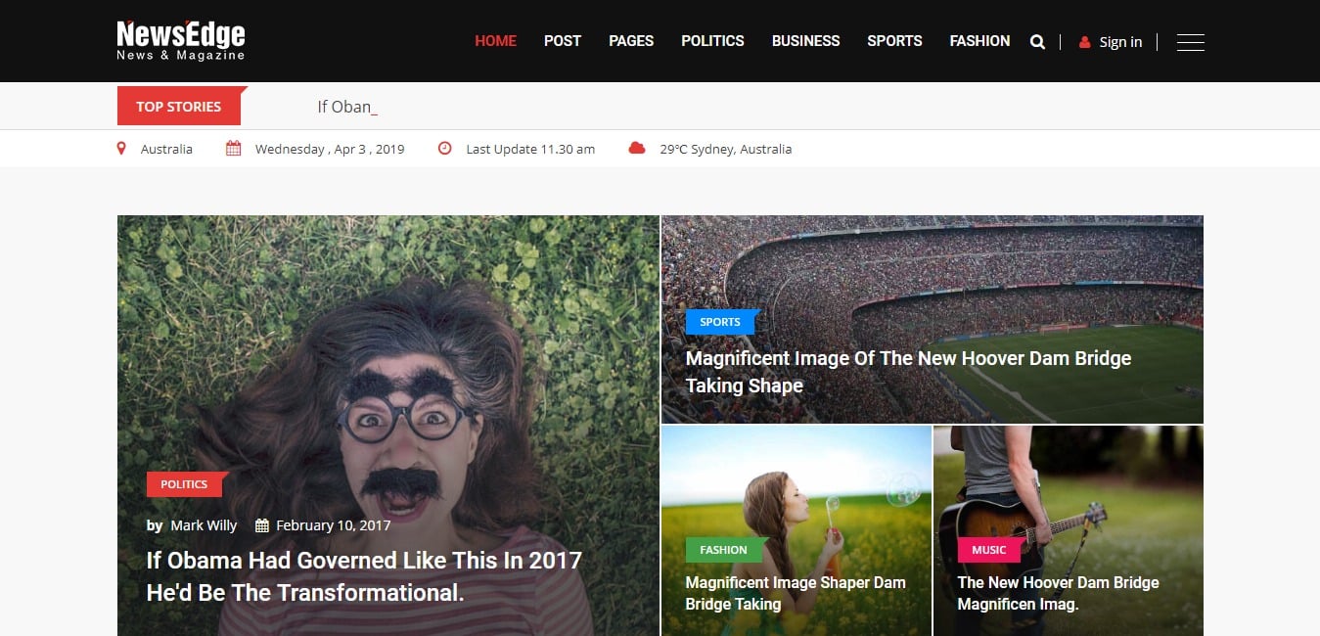1320x636 pixels.
Task: Click the NewsEdge logo
Action: [x=181, y=40]
